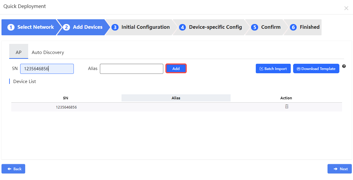The width and height of the screenshot is (353, 180).
Task: Go back to the previous step
Action: (x=13, y=169)
